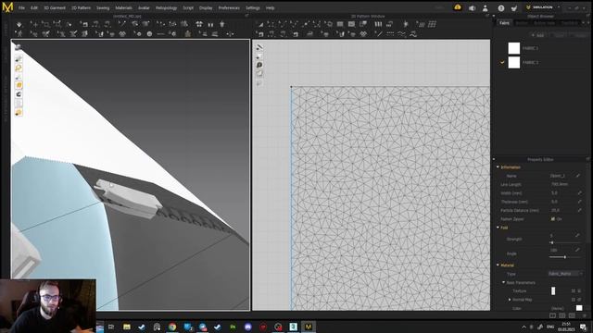Toggle the second small icon on Normal Map row
The height and width of the screenshot is (333, 593).
pyautogui.click(x=579, y=300)
